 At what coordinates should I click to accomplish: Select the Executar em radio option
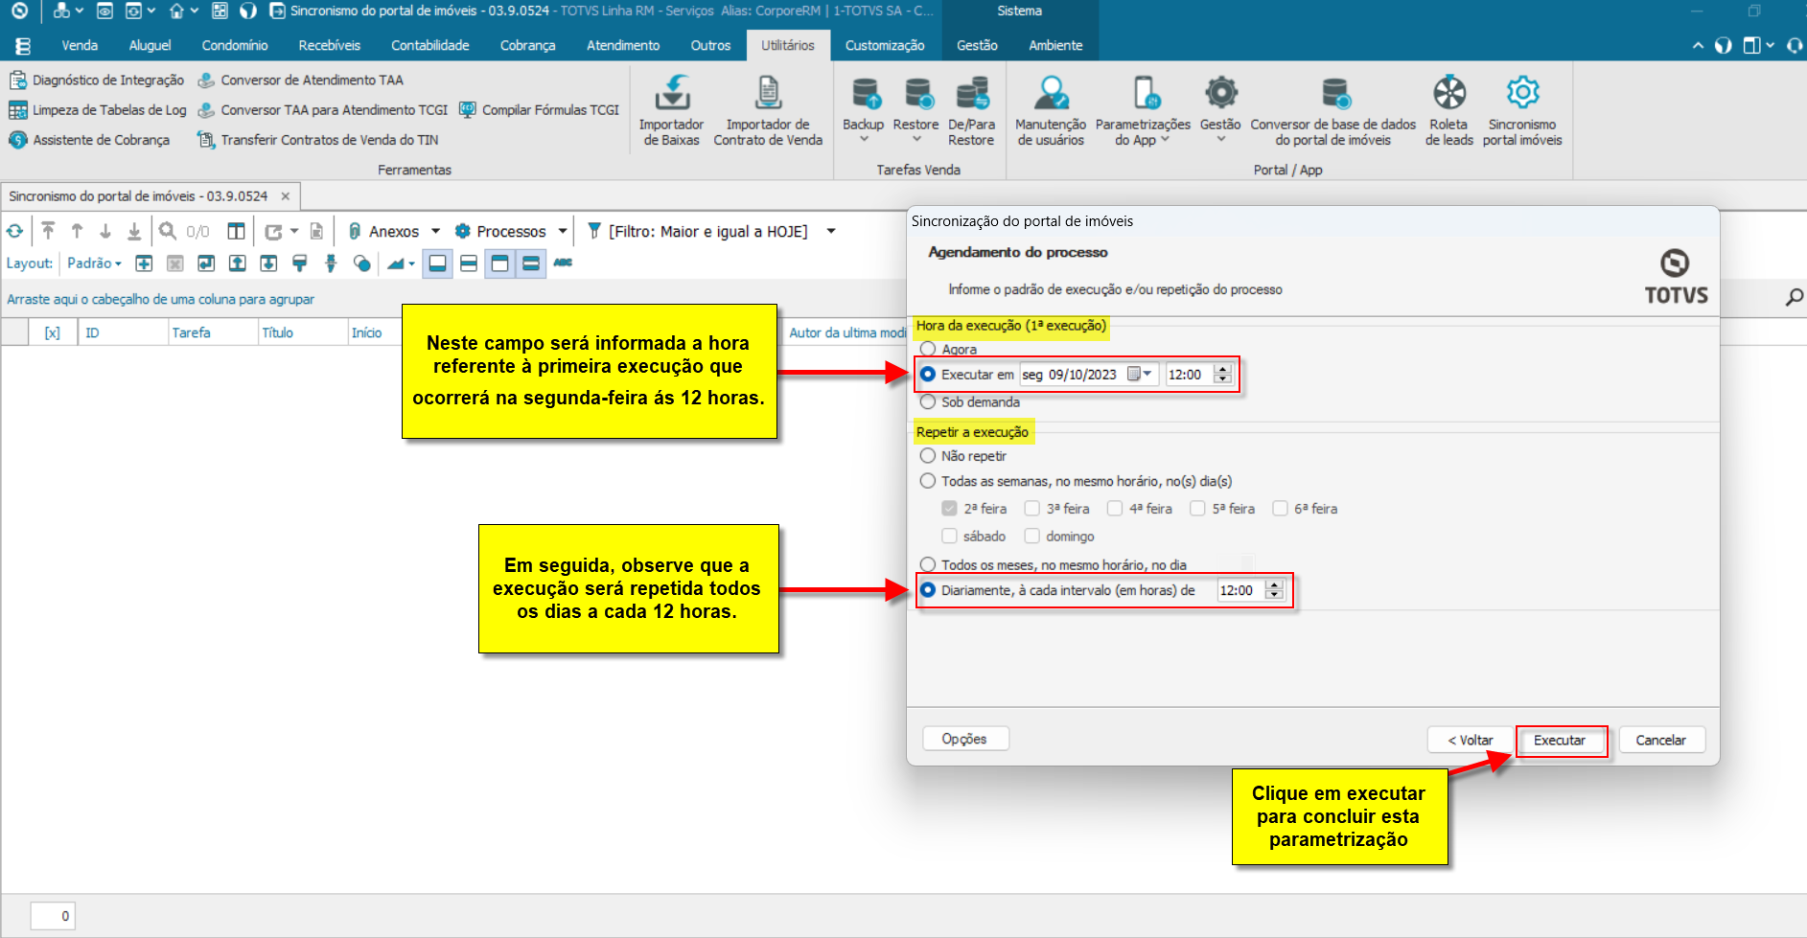(x=928, y=375)
